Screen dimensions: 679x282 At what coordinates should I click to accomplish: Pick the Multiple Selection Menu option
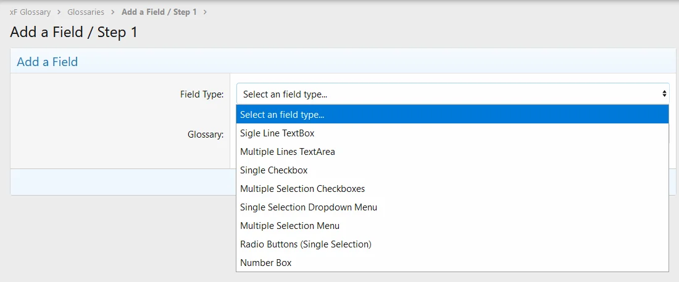(x=290, y=226)
